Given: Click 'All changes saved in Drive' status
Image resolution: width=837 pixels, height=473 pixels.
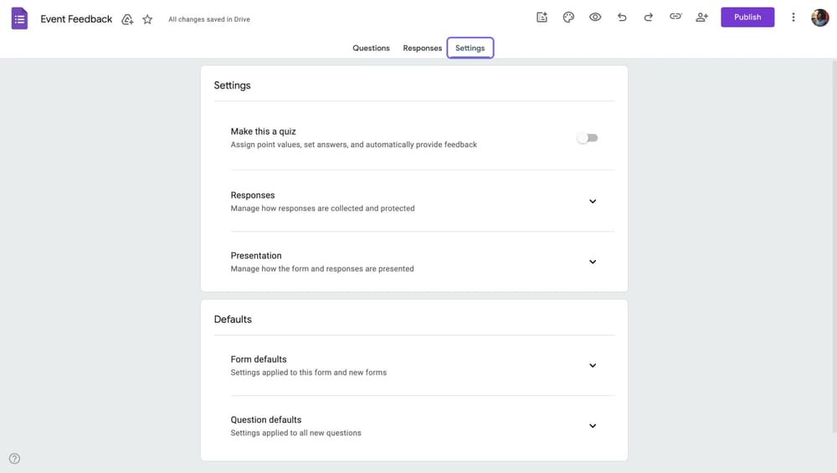Looking at the screenshot, I should point(209,19).
